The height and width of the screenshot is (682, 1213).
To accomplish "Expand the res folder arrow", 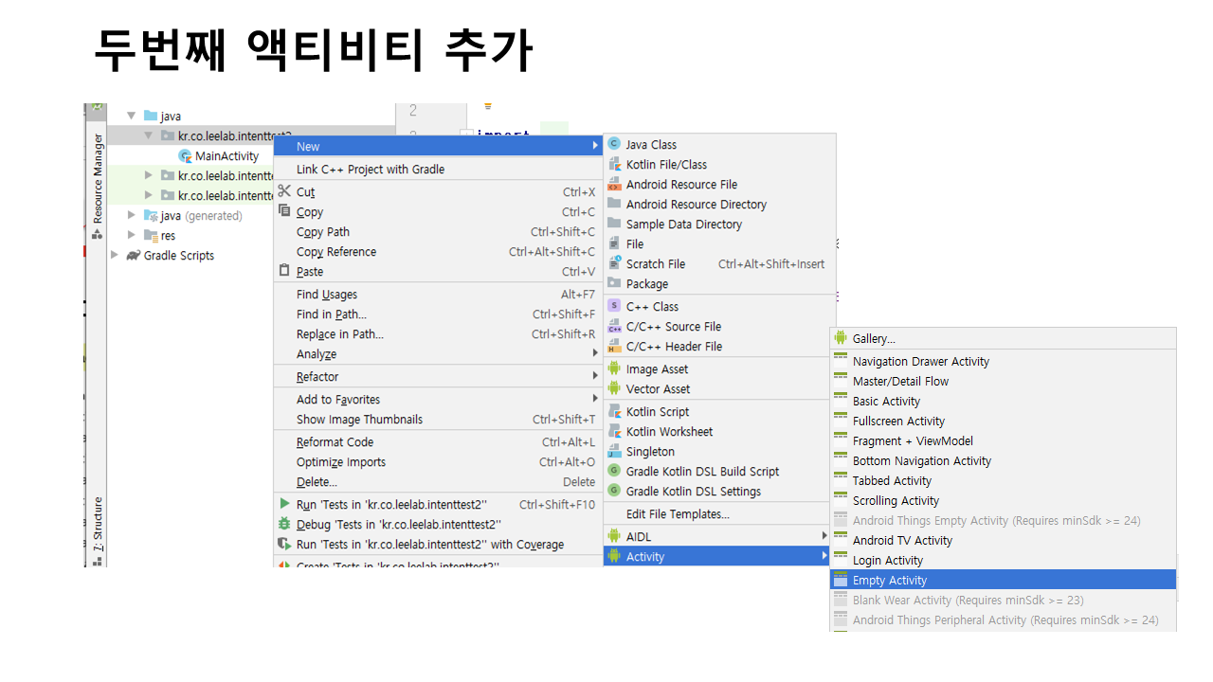I will (x=132, y=235).
